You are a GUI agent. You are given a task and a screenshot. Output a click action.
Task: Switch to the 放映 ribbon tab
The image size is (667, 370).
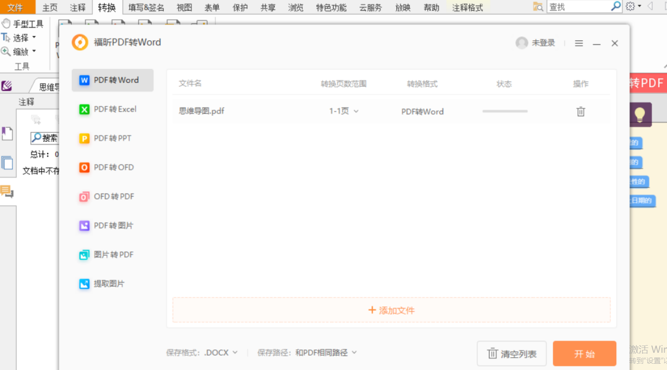(403, 8)
